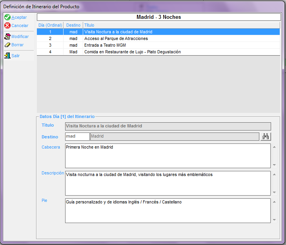Click the capitalized Mad destination cell

tap(73, 52)
